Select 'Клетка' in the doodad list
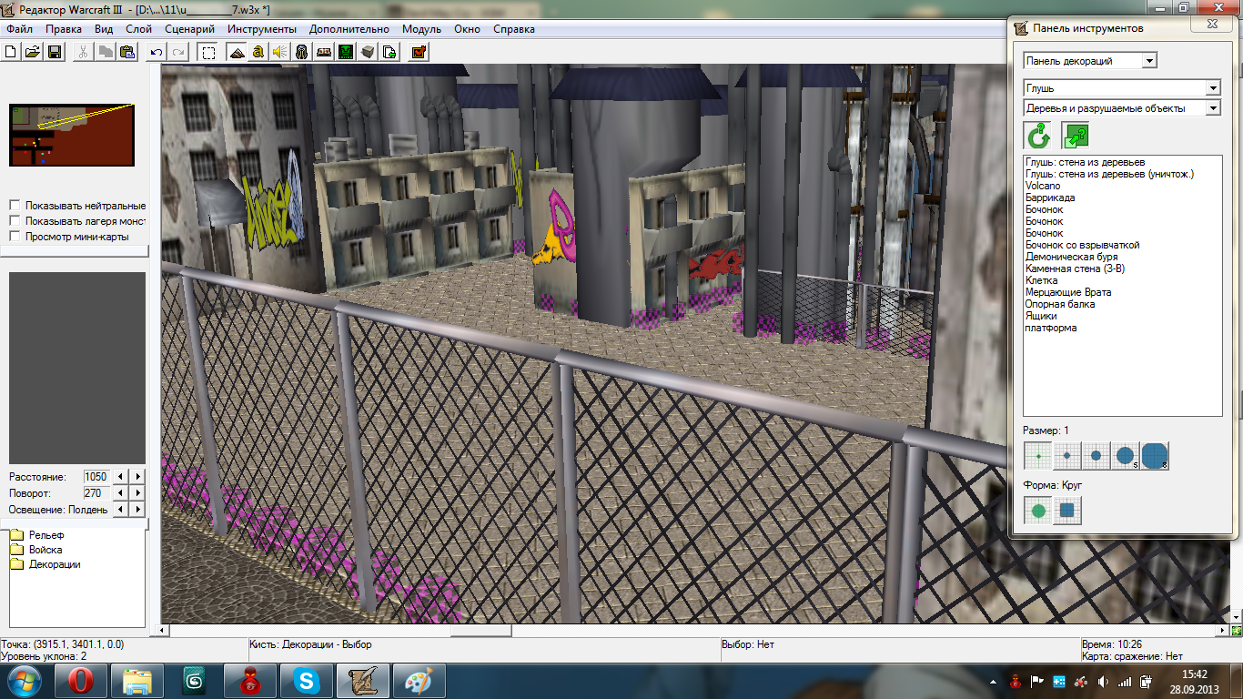This screenshot has width=1243, height=699. pyautogui.click(x=1041, y=280)
